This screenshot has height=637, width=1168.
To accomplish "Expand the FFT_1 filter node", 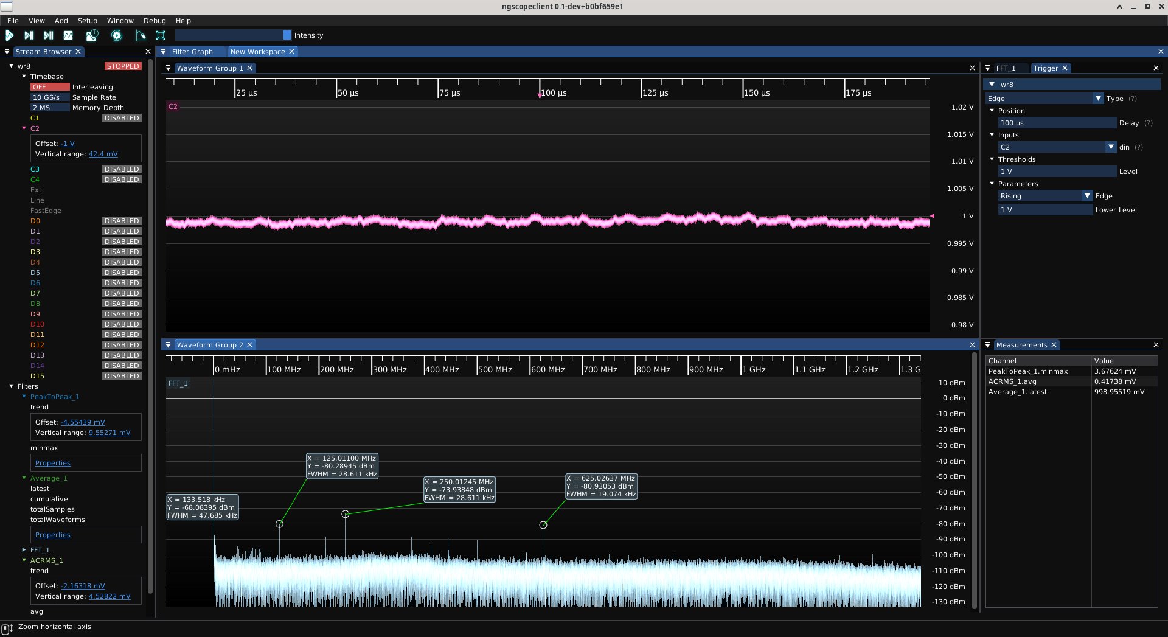I will tap(24, 550).
